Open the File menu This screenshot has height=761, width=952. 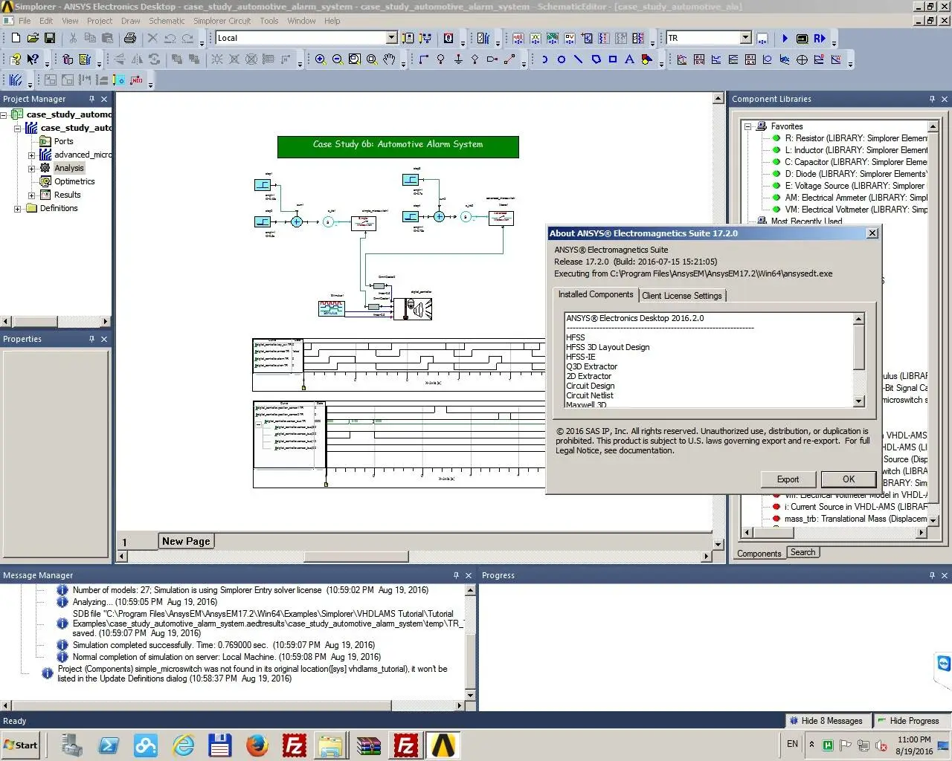tap(25, 21)
